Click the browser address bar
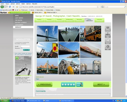This screenshot has width=127, height=102. point(59,7)
